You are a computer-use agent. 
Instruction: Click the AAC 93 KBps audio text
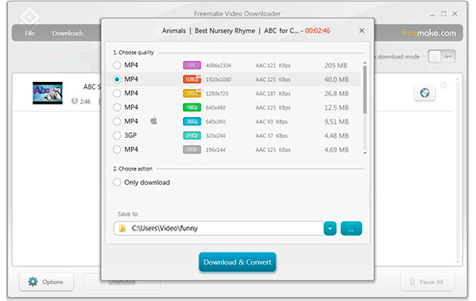pyautogui.click(x=271, y=121)
